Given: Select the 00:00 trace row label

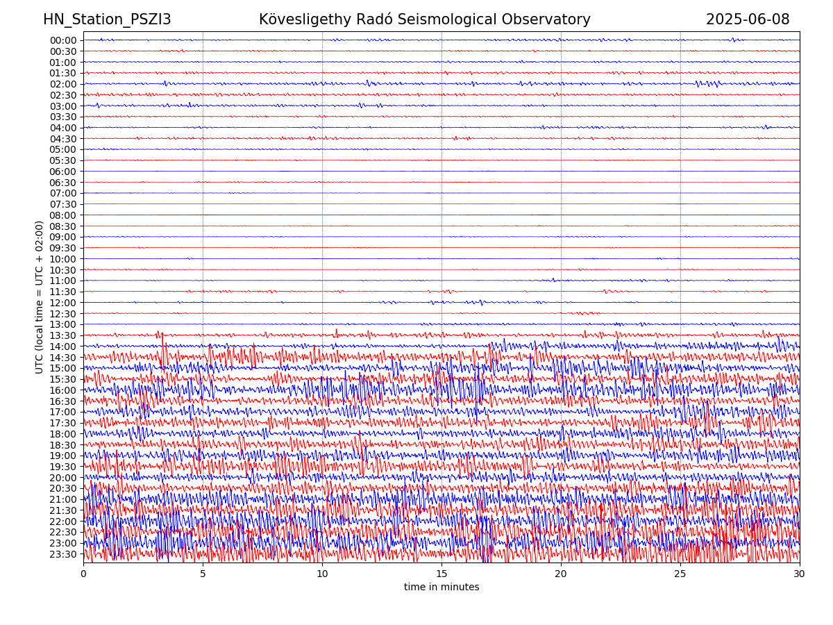Looking at the screenshot, I should [63, 40].
